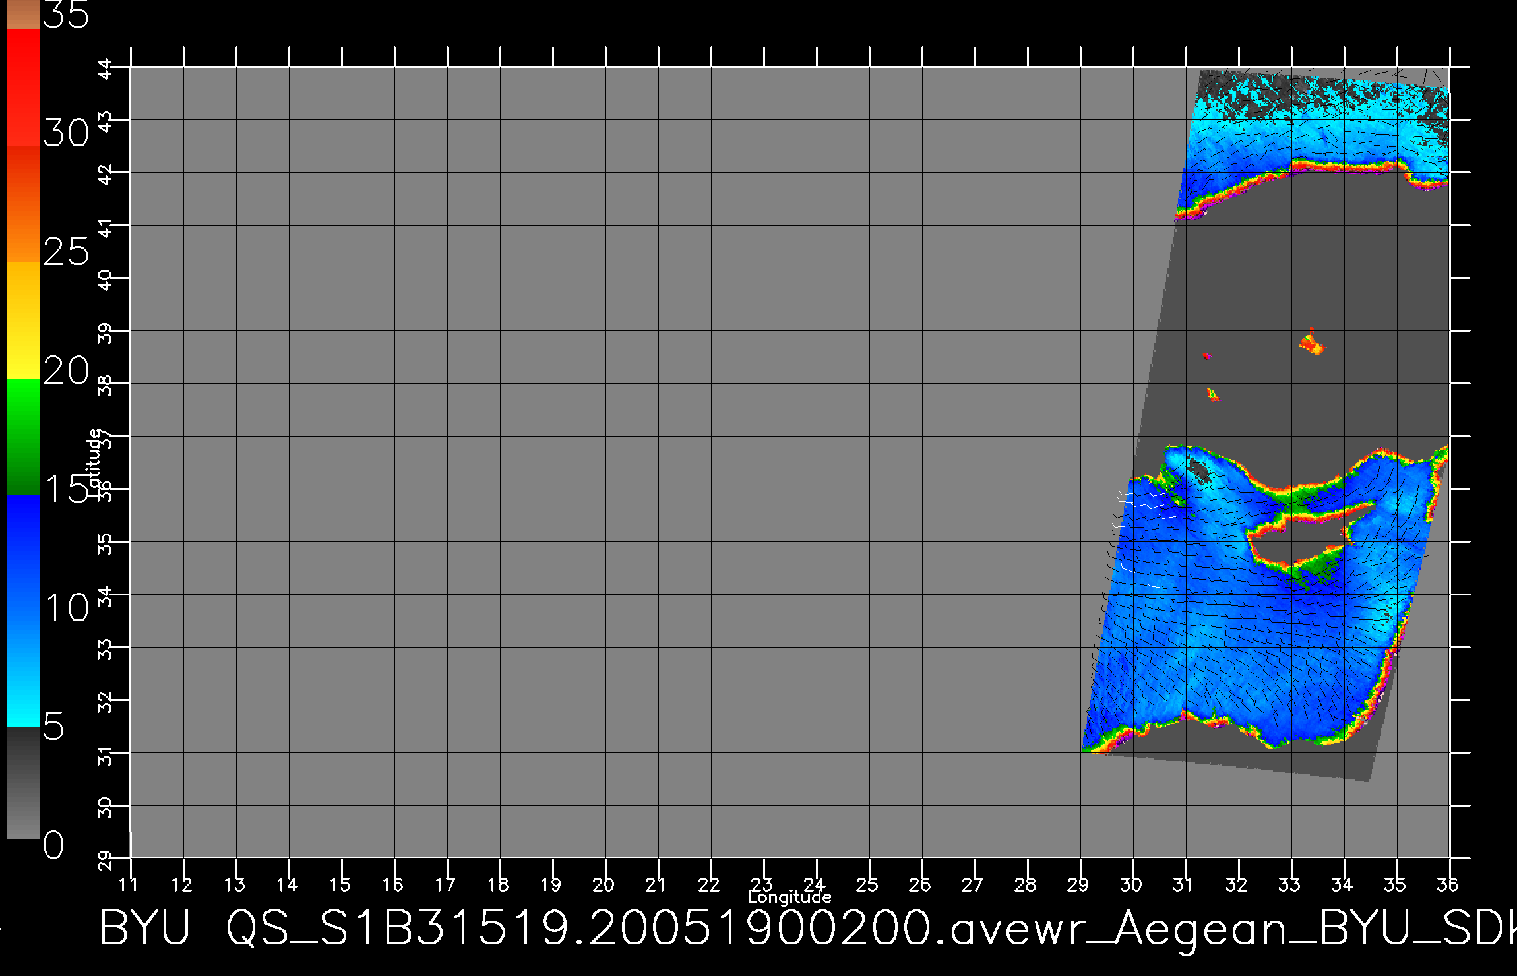Click the large "30" color scale label
1517x976 pixels.
[66, 134]
